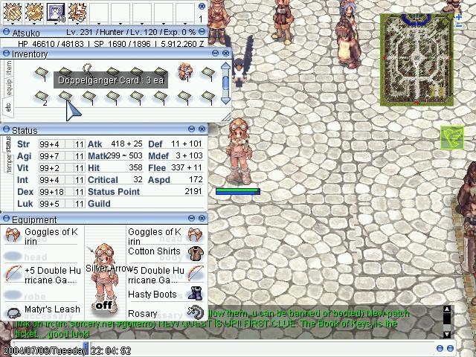Collapse the Inventory window using its left round button

click(x=6, y=54)
